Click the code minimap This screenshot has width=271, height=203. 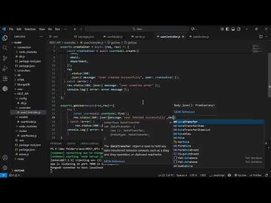pos(257,49)
